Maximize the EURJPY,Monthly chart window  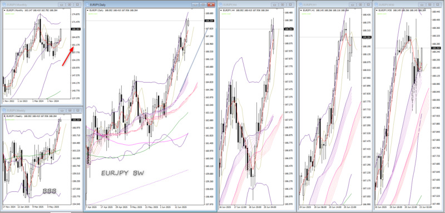77,4
